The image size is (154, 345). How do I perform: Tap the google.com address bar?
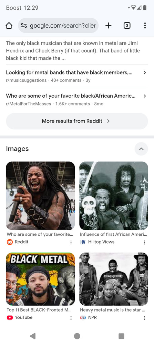point(58,26)
